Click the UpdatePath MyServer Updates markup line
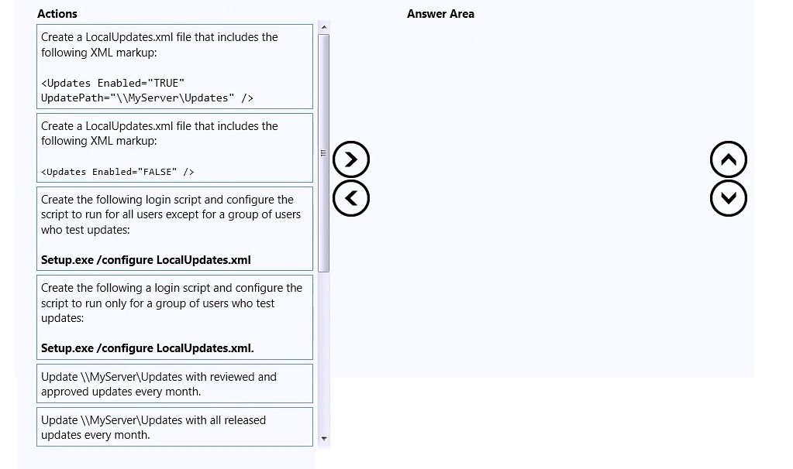This screenshot has width=793, height=469. click(x=147, y=98)
